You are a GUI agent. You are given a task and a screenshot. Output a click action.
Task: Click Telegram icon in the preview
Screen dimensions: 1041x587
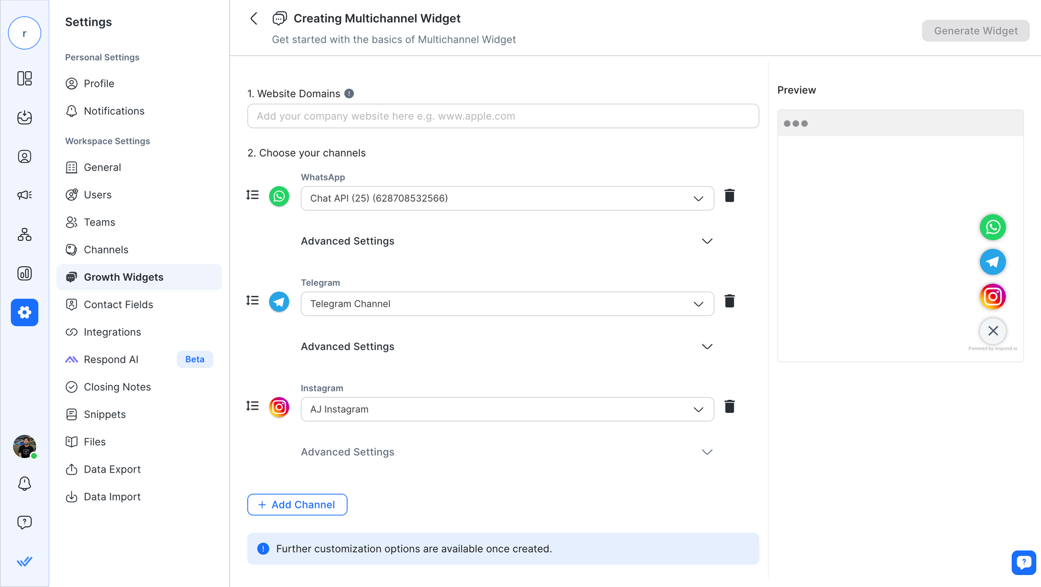pos(993,262)
